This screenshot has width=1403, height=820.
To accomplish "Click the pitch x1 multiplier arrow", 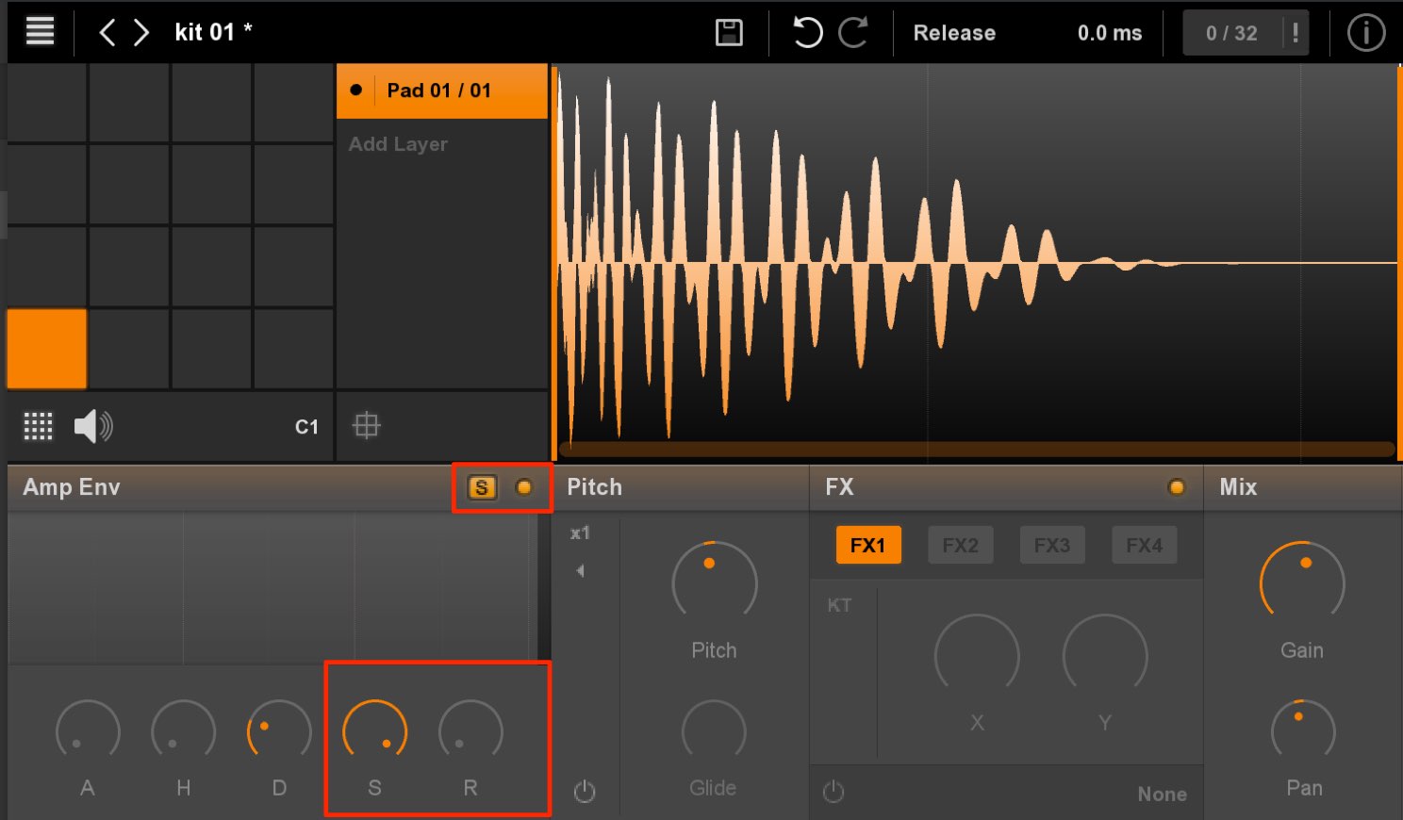I will point(580,570).
